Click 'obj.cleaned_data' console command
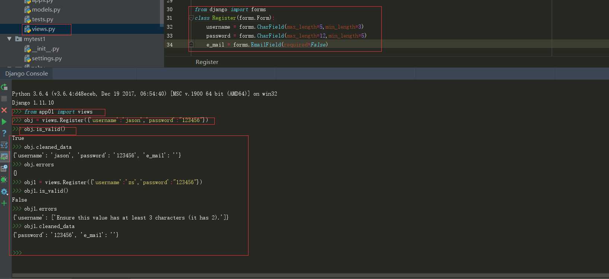 click(x=48, y=147)
